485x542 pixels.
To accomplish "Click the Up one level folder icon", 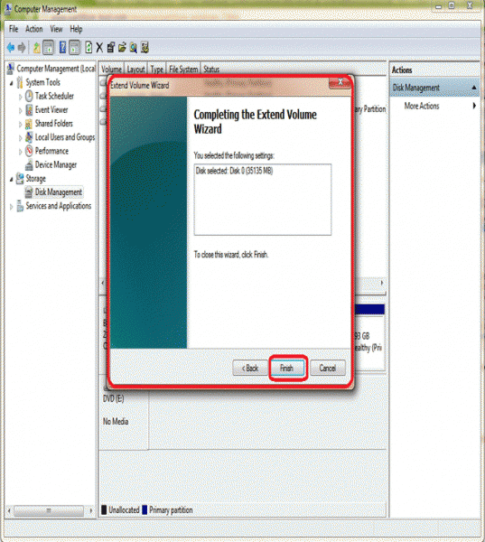I will (x=36, y=47).
